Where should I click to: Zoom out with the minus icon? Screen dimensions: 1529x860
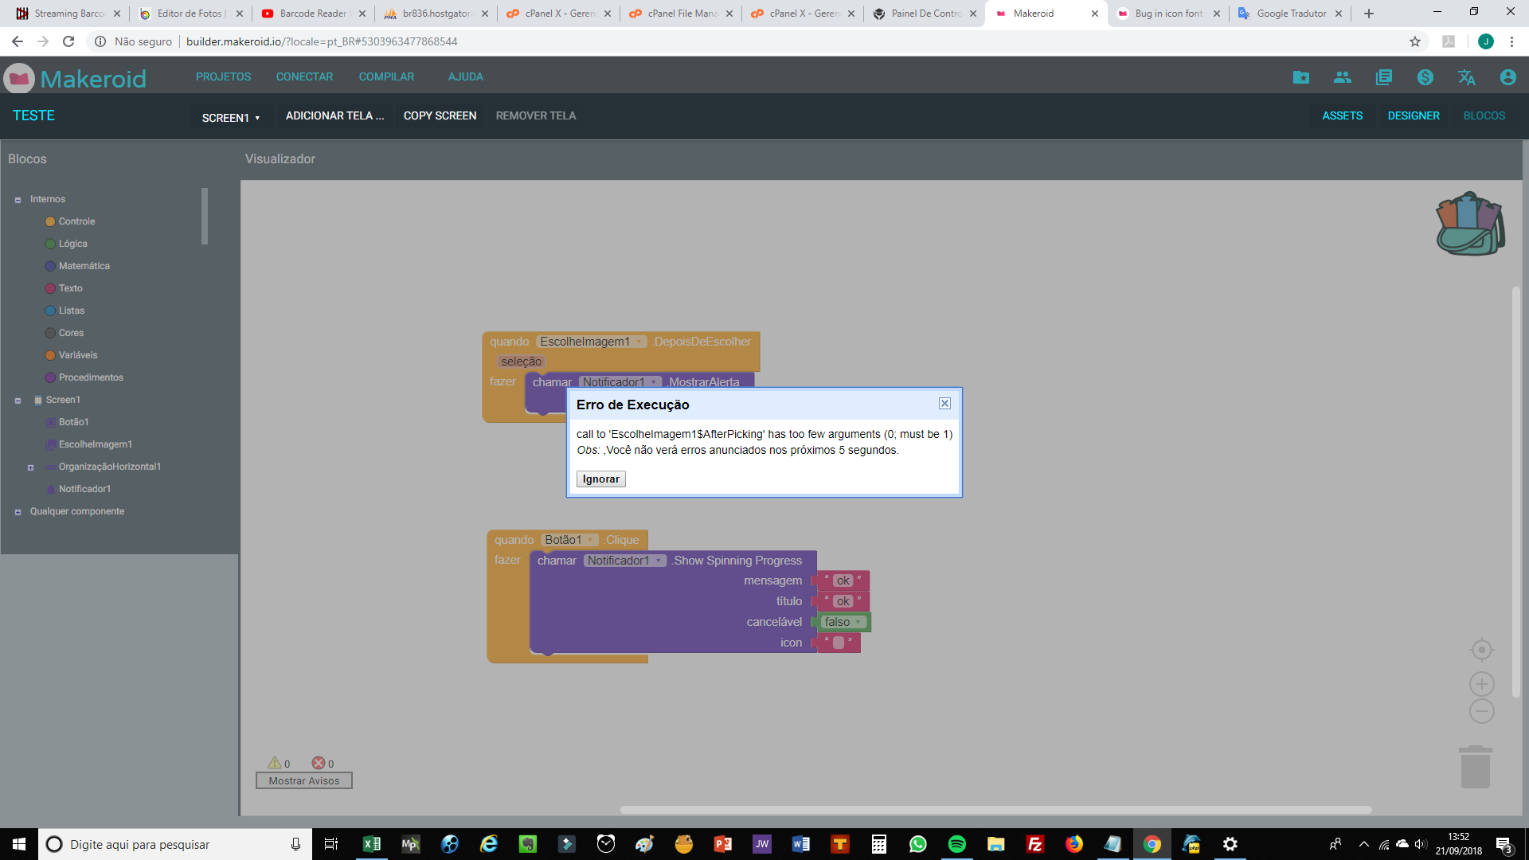1481,711
